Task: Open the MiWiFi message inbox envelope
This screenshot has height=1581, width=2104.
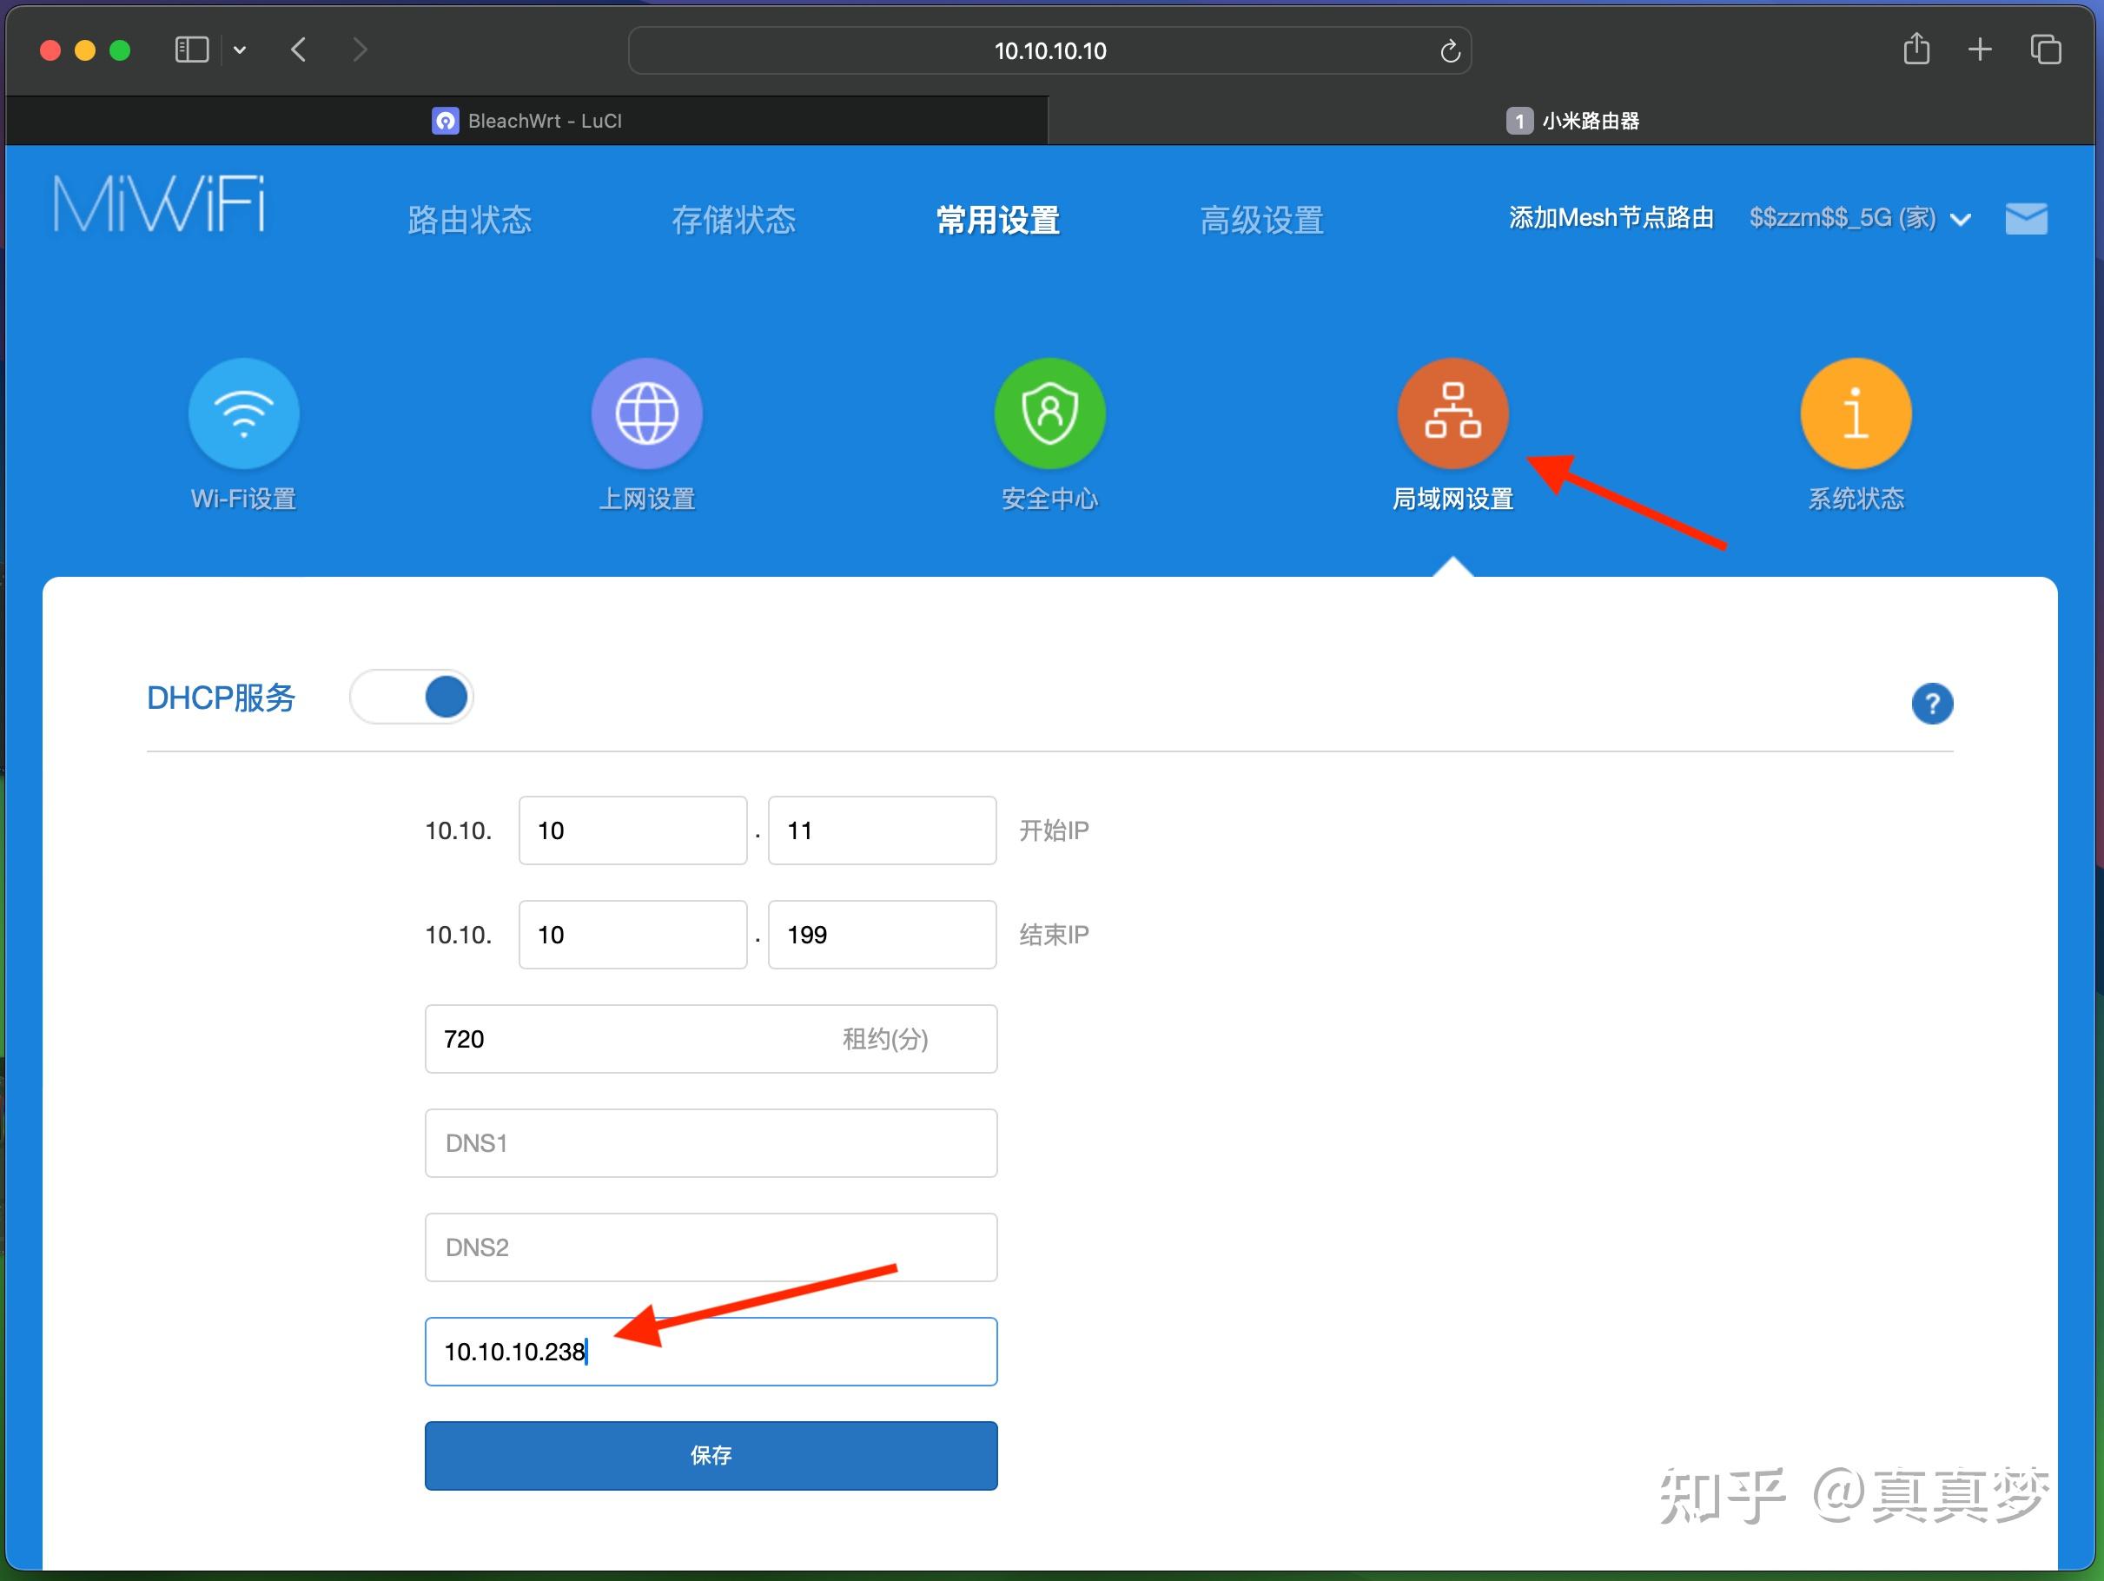Action: 2025,218
